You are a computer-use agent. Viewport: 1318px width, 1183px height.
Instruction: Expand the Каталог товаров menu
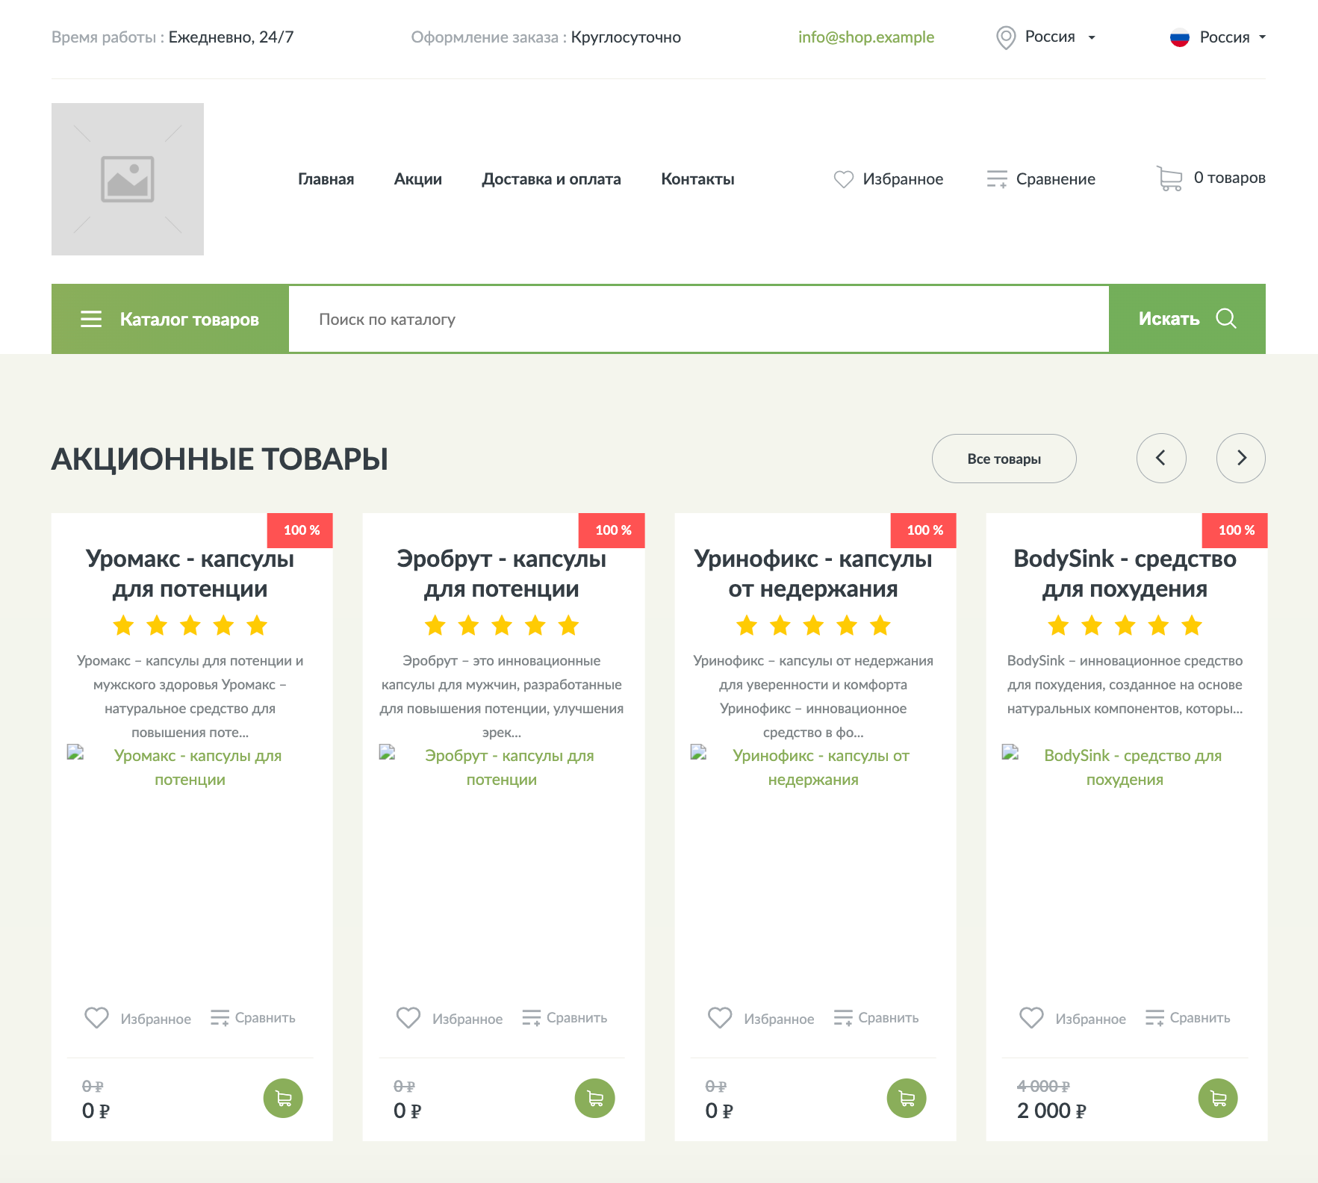pos(170,319)
